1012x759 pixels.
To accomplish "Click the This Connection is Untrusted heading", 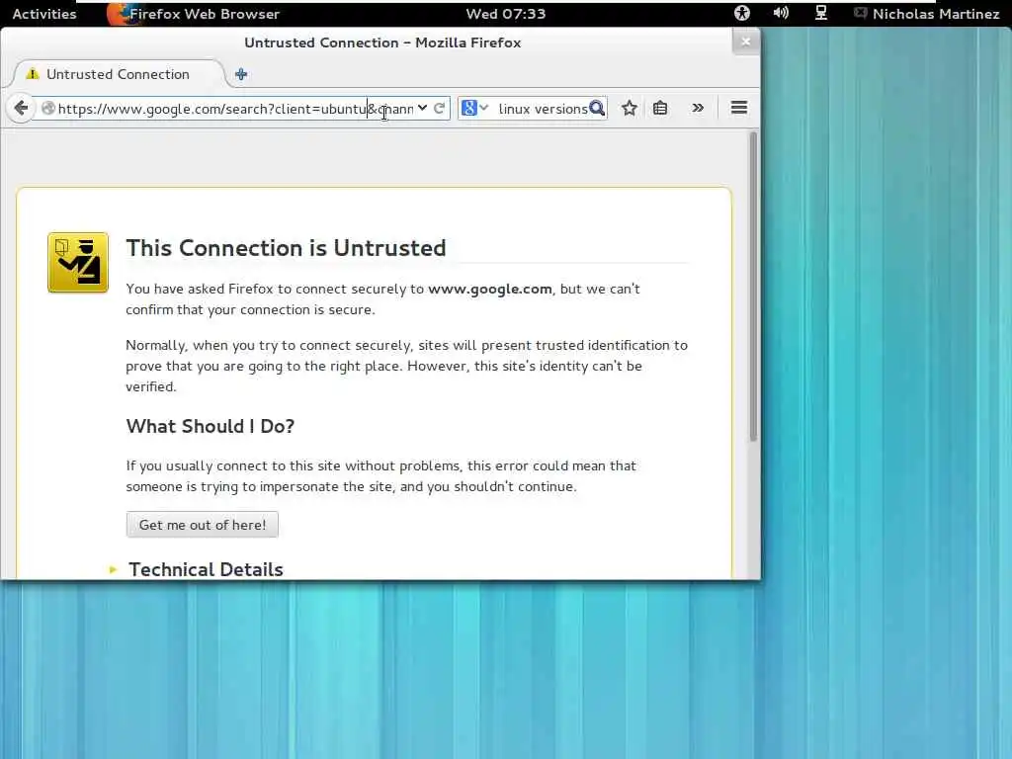I will tap(286, 248).
